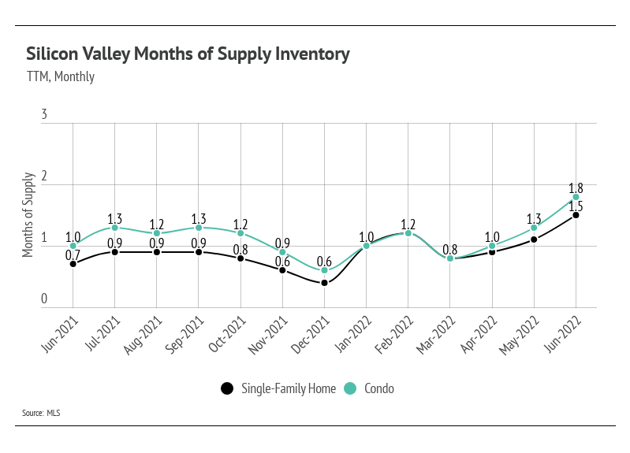Click the Jul-2021 Condo point labeled 1.3
Viewport: 630px width, 453px height.
pyautogui.click(x=114, y=228)
